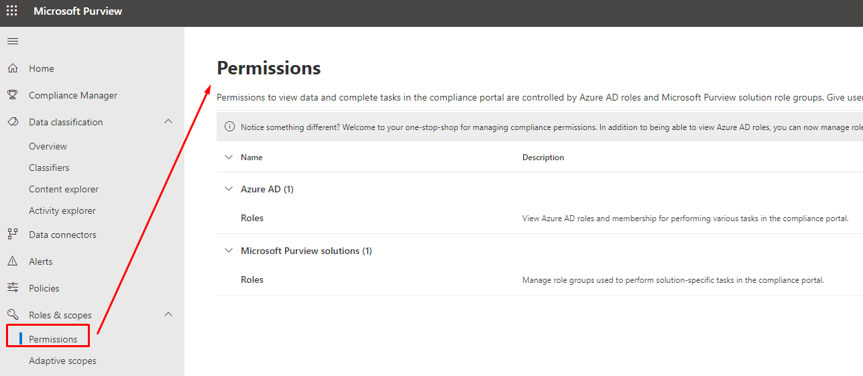The image size is (863, 376).
Task: Open Roles under Microsoft Purview solutions
Action: [x=252, y=279]
